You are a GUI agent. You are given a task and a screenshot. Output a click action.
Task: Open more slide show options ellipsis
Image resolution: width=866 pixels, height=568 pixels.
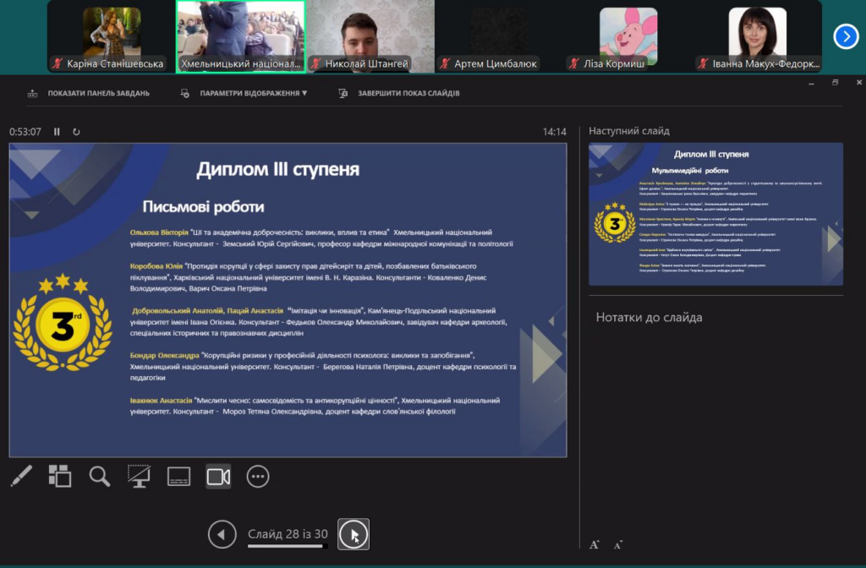[258, 477]
